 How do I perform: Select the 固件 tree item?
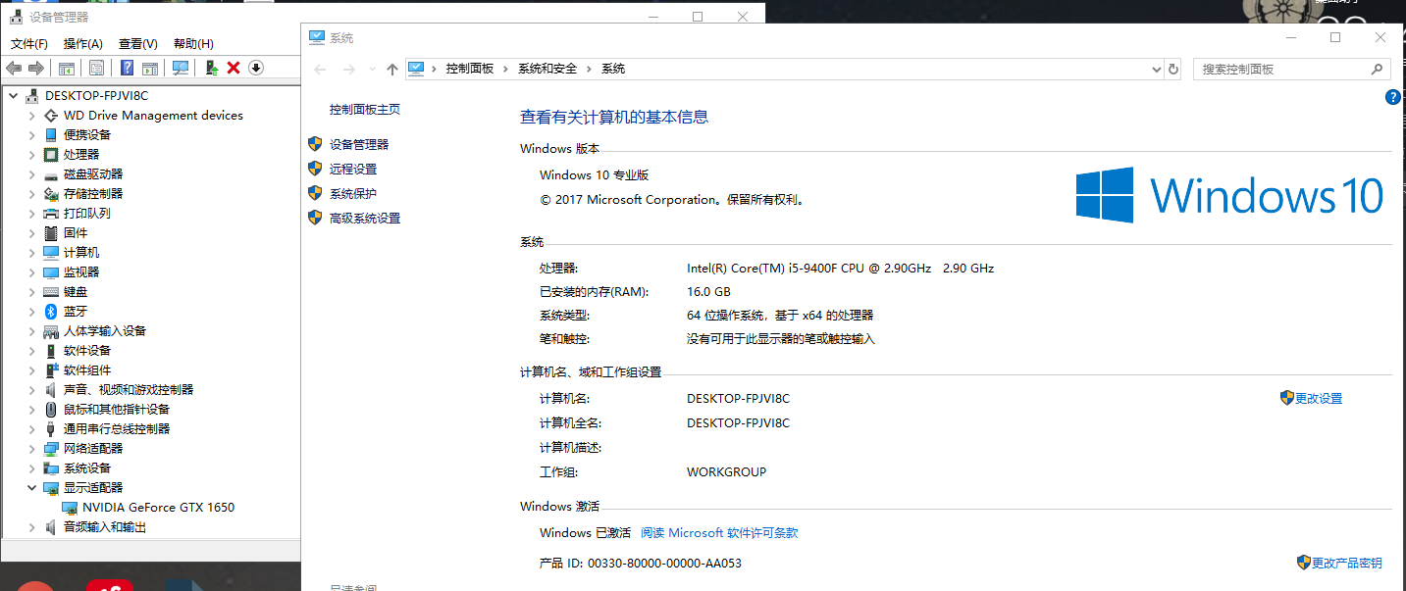76,232
